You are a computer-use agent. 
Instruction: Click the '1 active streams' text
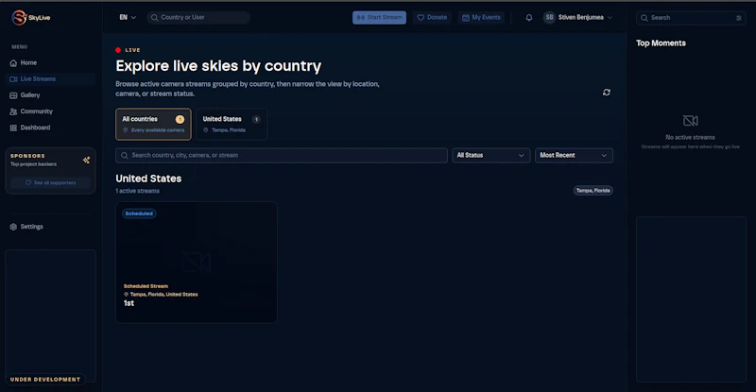point(137,191)
